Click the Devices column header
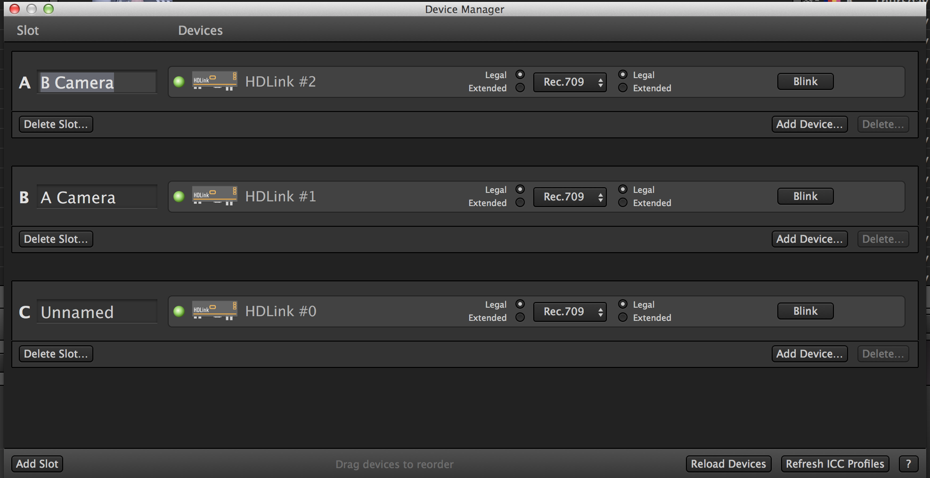 coord(200,30)
